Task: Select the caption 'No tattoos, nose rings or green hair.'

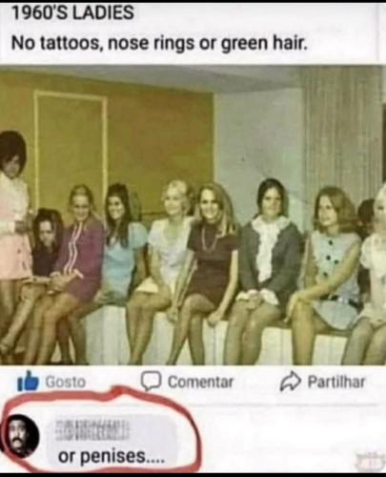Action: point(160,43)
